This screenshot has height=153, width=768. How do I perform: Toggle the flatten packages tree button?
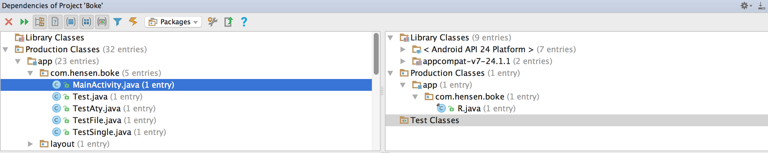point(40,22)
